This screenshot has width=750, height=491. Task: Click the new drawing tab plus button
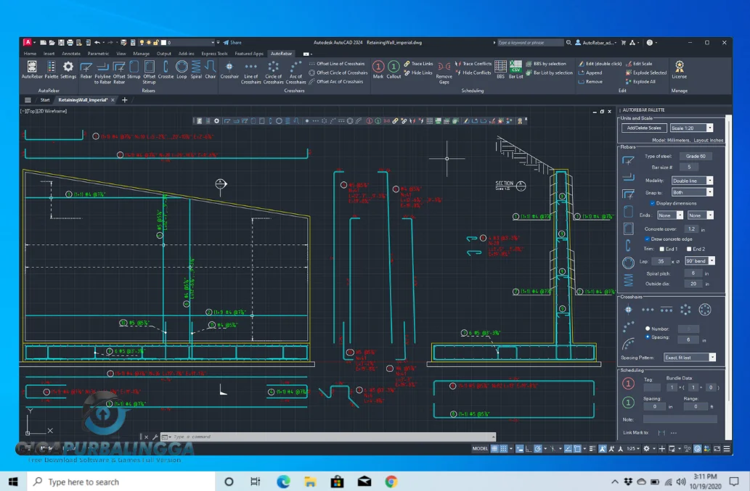pyautogui.click(x=124, y=100)
